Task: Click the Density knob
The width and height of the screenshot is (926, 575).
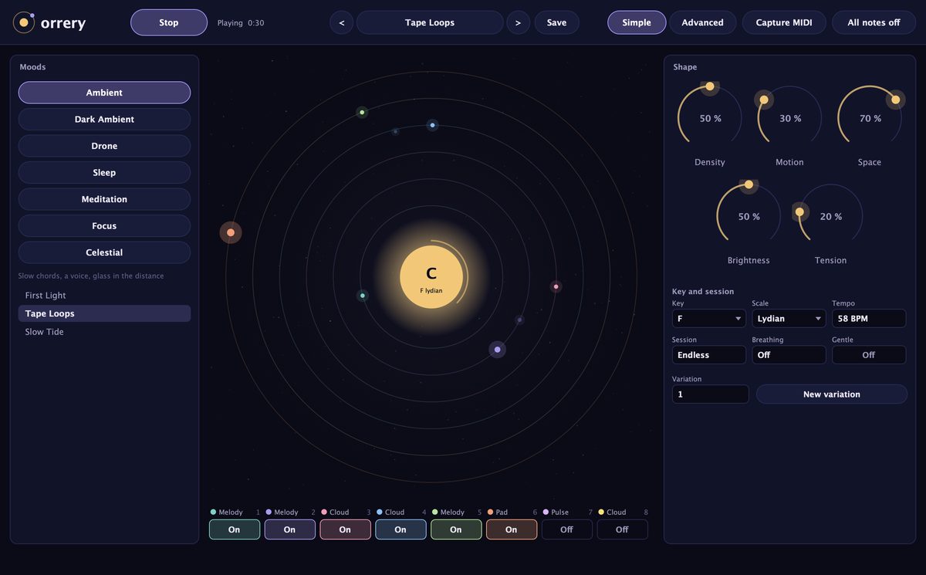Action: (710, 118)
